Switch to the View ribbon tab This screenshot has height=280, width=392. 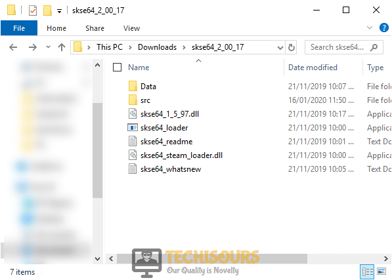(x=131, y=28)
